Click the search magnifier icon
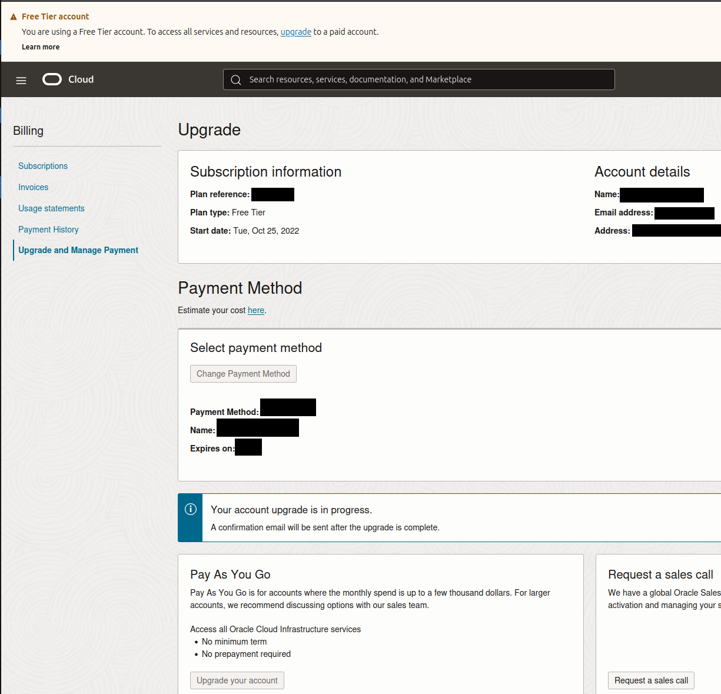The image size is (721, 694). pyautogui.click(x=236, y=79)
